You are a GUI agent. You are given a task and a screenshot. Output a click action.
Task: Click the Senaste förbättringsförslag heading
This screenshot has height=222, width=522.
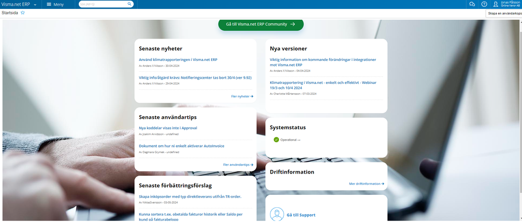click(176, 186)
